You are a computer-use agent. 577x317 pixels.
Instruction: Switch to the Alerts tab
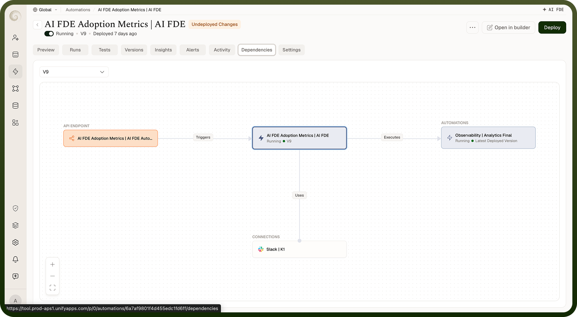click(193, 50)
